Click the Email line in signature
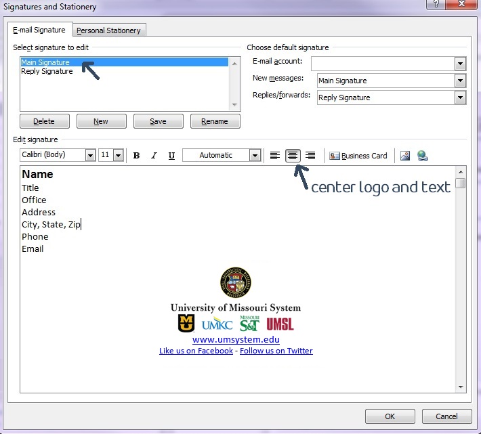This screenshot has height=434, width=481. point(33,249)
